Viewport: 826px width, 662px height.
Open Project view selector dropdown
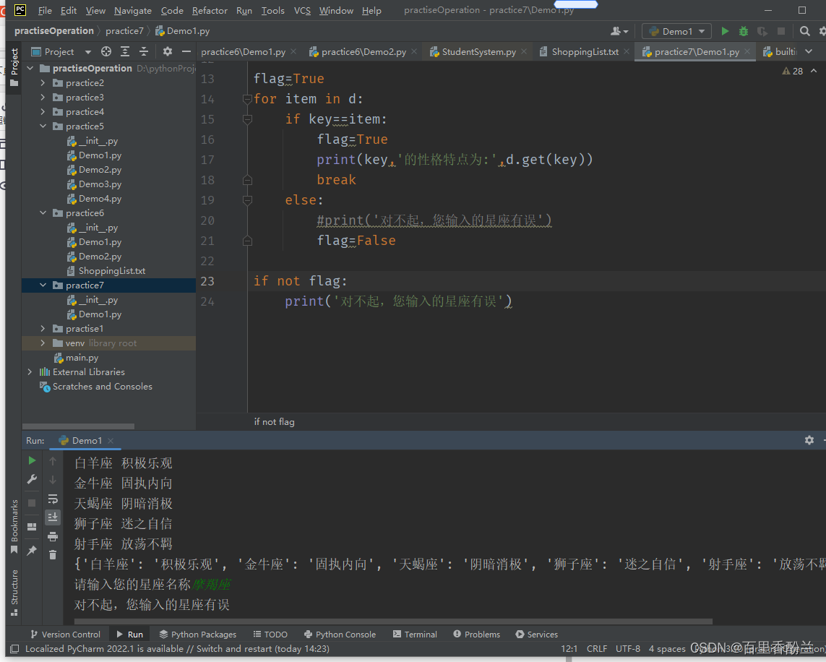[61, 51]
